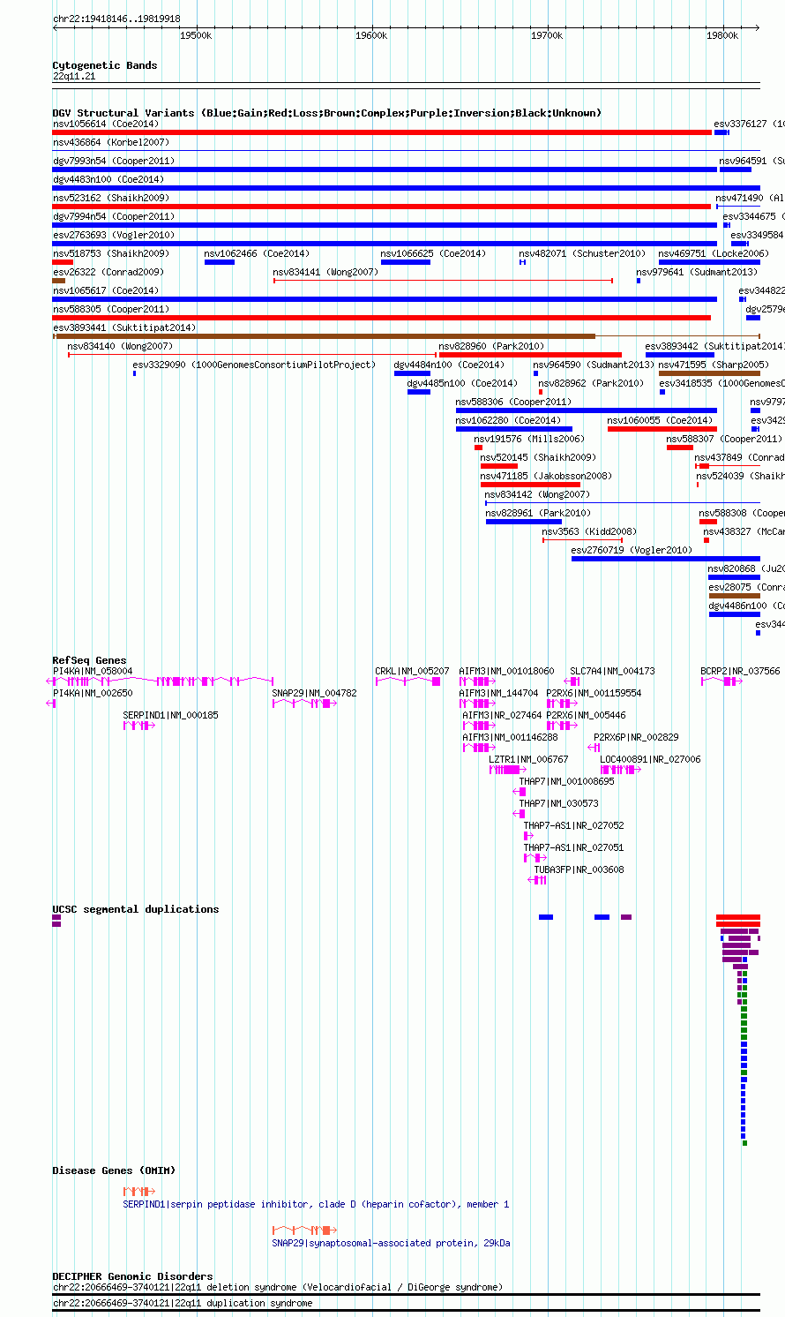Viewport: 785px width, 1317px height.
Task: Click the nsv834140 (Wong2007) label
Action: [120, 346]
